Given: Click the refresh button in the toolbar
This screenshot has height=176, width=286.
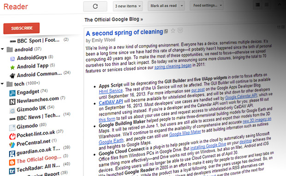Looking at the screenshot, I should tap(95, 6).
